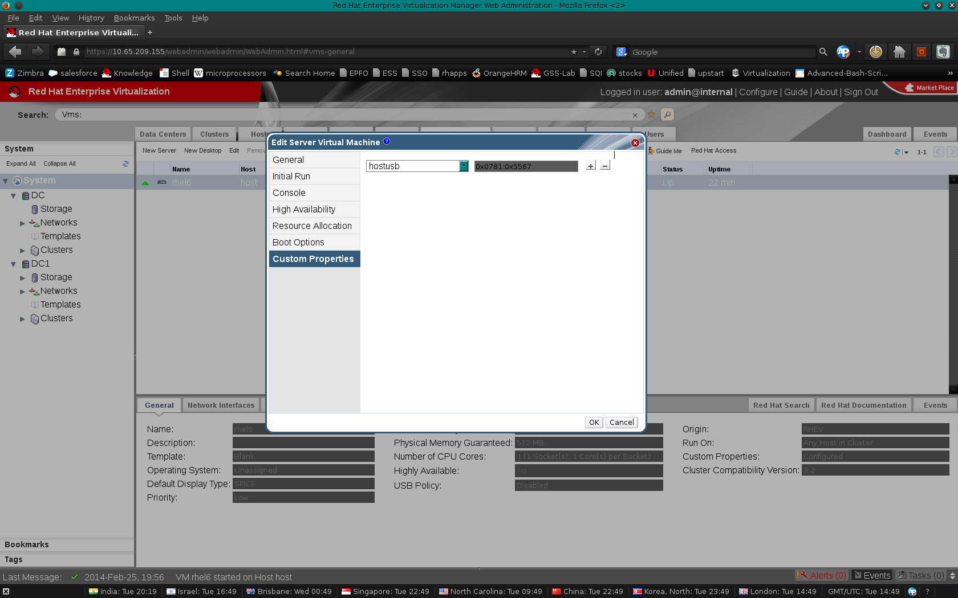
Task: Click the search magnifier icon beside the Vms field
Action: pos(667,114)
